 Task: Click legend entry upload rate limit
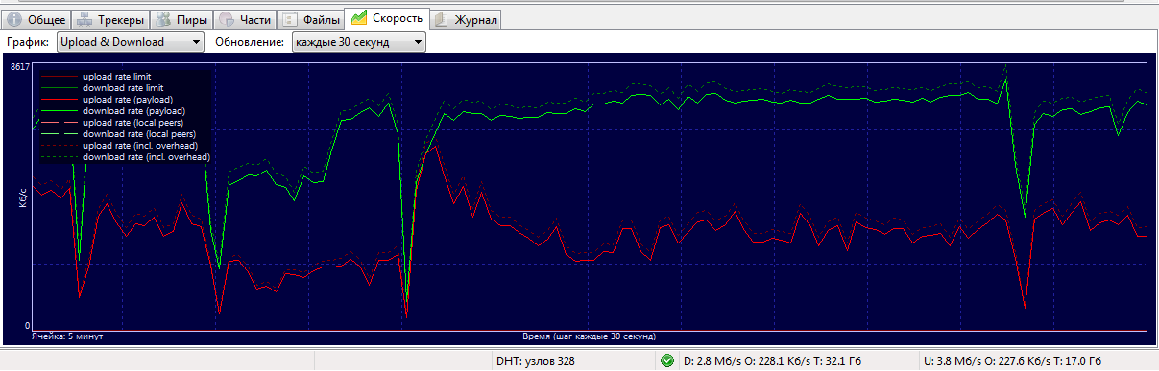(117, 76)
